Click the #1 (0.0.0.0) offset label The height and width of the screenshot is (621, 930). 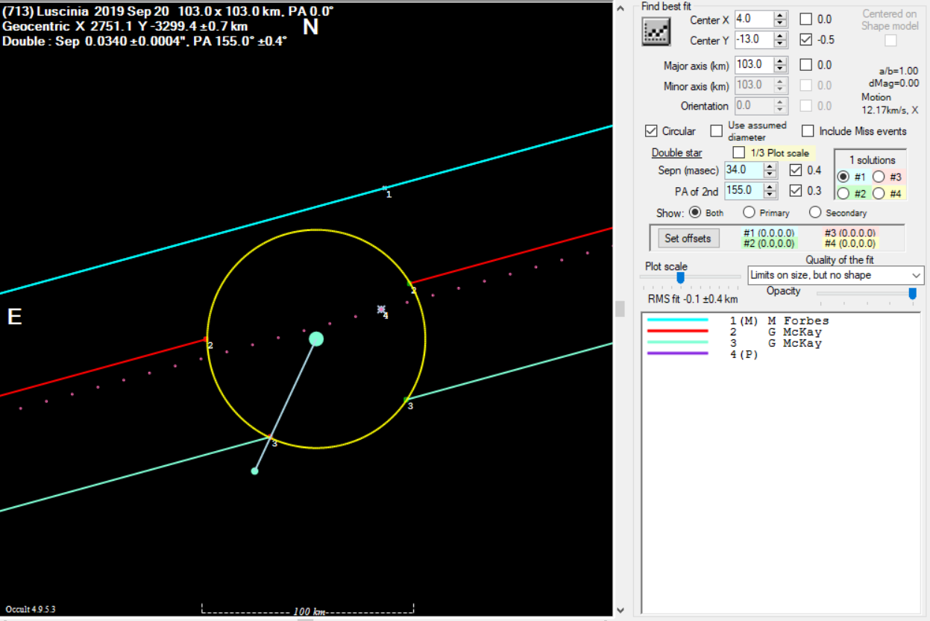[768, 233]
